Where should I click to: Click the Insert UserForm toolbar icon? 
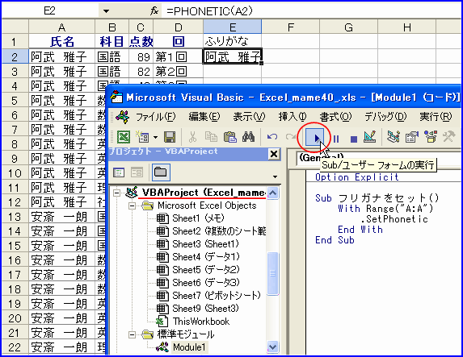[x=142, y=137]
